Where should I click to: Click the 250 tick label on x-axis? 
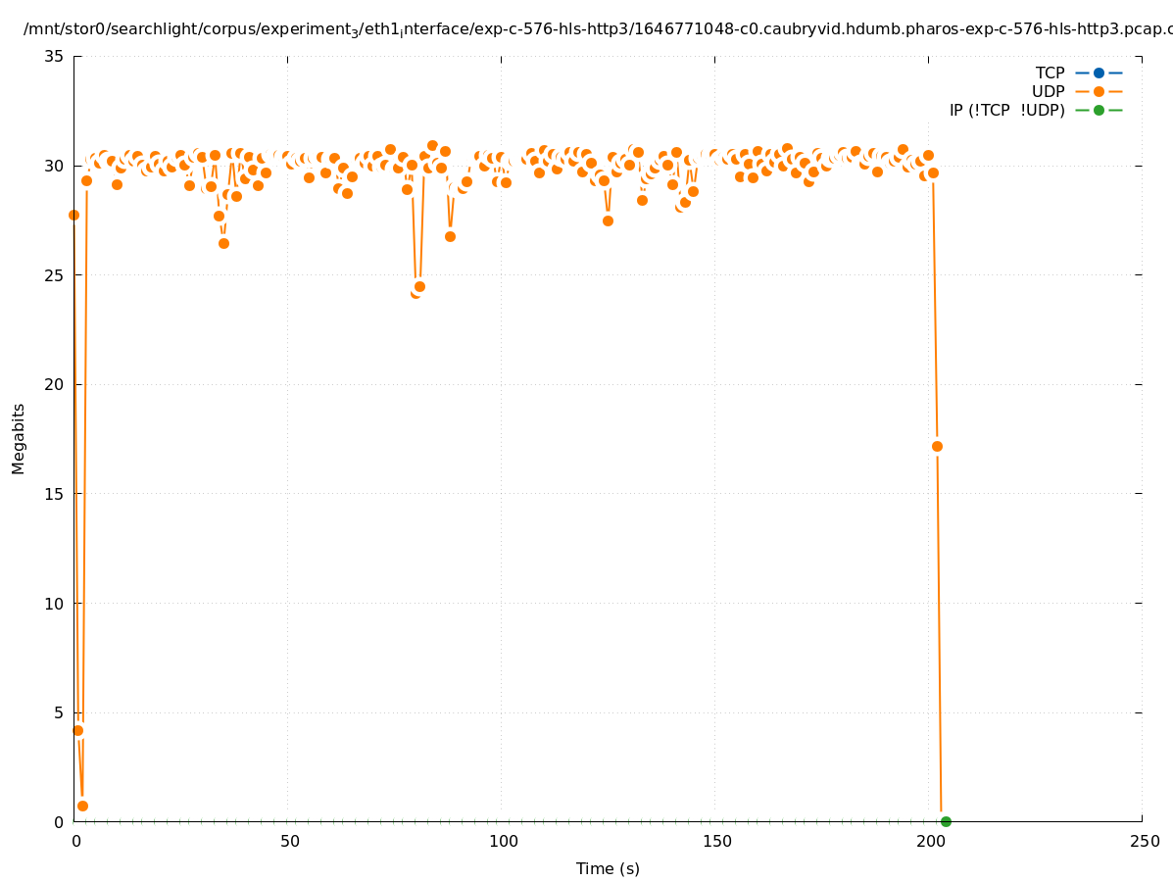[x=1143, y=842]
